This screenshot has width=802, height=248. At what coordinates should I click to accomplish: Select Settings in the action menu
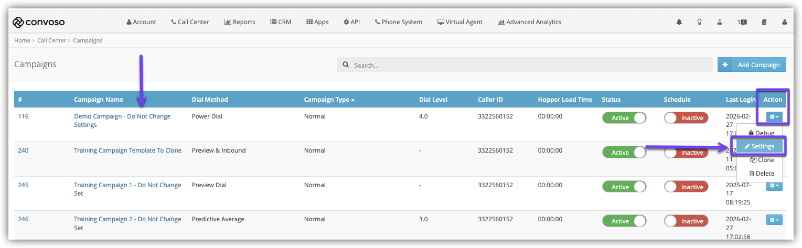760,146
